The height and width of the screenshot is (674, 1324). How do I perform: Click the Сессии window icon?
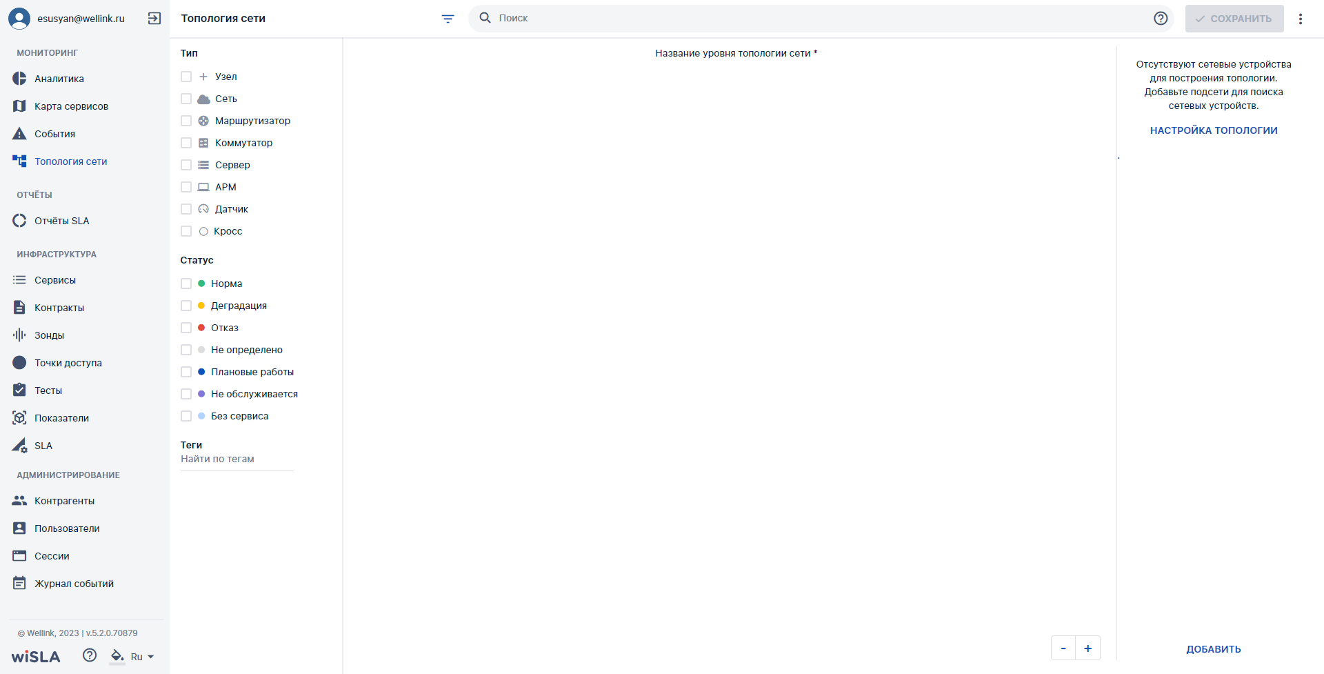(x=19, y=556)
